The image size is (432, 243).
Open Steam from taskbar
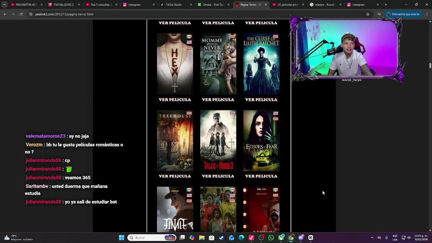click(x=221, y=238)
